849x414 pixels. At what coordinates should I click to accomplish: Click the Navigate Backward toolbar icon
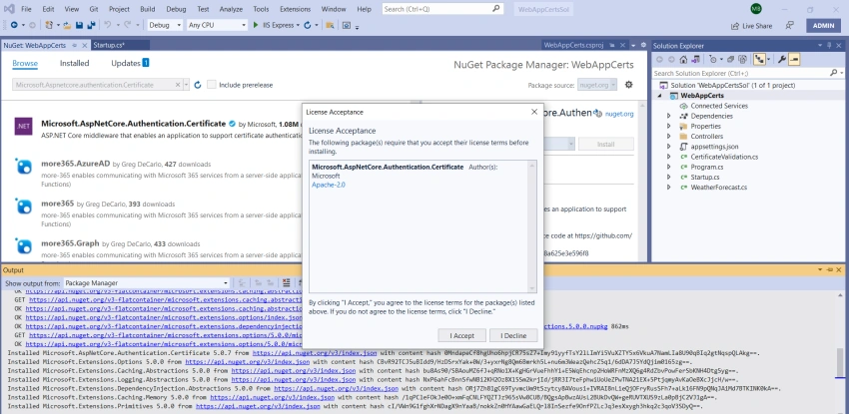click(x=14, y=25)
